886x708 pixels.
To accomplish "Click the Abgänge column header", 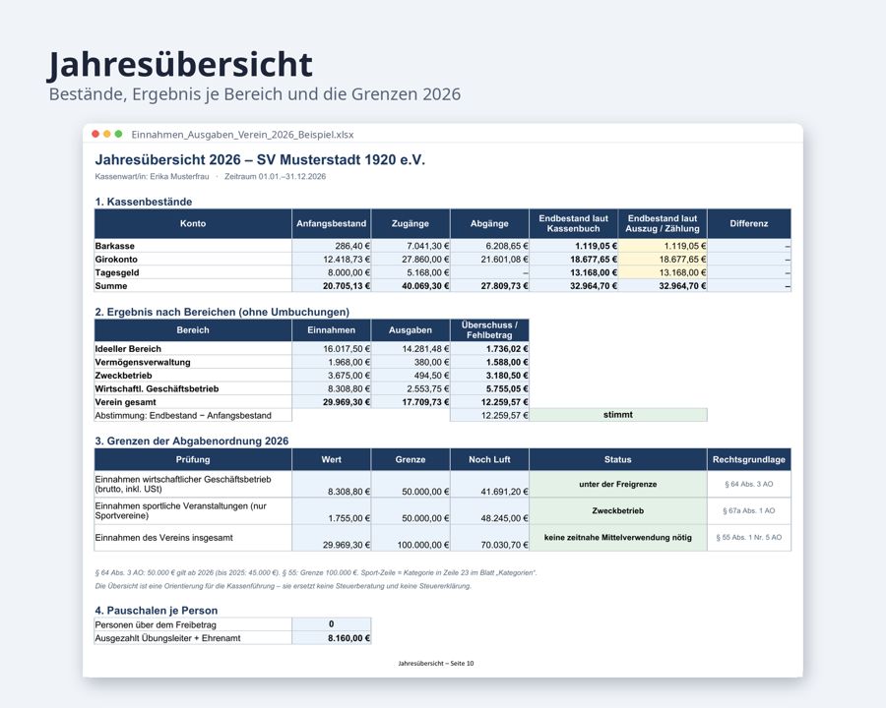I will (489, 223).
